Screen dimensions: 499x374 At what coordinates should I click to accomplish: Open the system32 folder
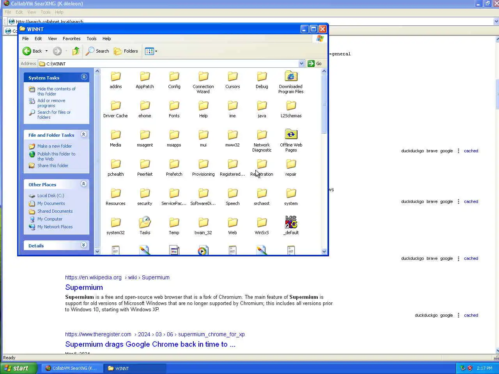115,226
